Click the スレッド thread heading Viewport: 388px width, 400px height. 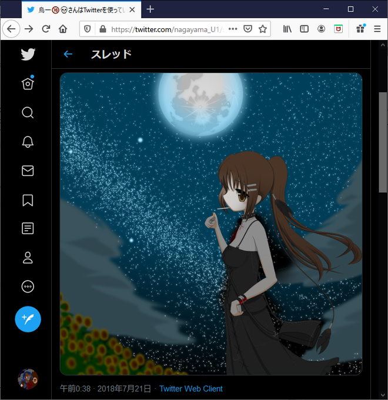tap(111, 54)
